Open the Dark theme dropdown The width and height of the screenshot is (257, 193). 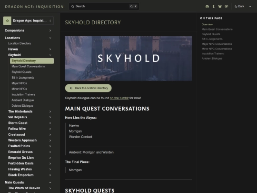(x=243, y=6)
